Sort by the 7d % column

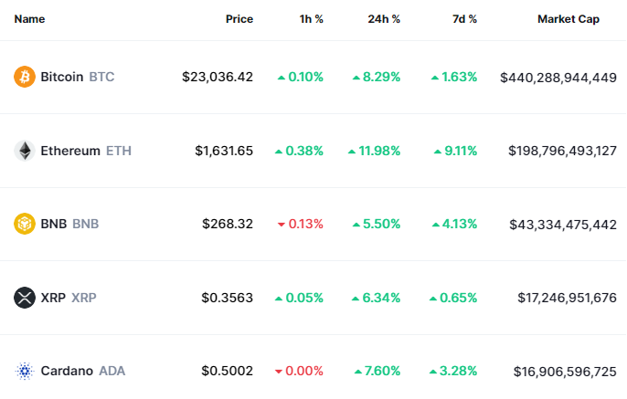462,18
